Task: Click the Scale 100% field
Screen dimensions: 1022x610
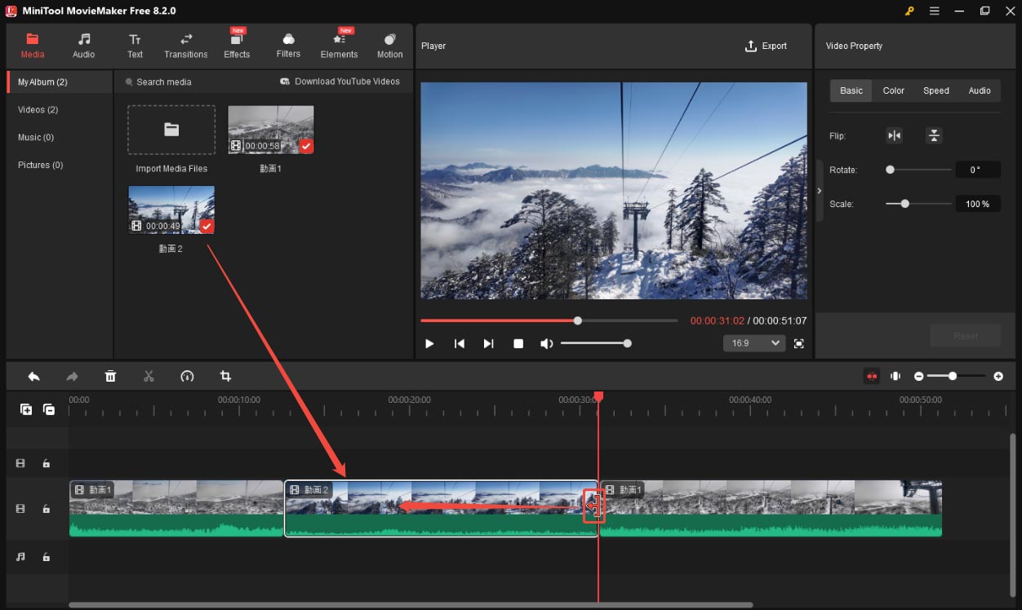Action: pyautogui.click(x=977, y=204)
